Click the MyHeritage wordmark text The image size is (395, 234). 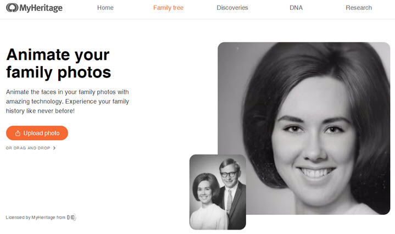pos(40,8)
